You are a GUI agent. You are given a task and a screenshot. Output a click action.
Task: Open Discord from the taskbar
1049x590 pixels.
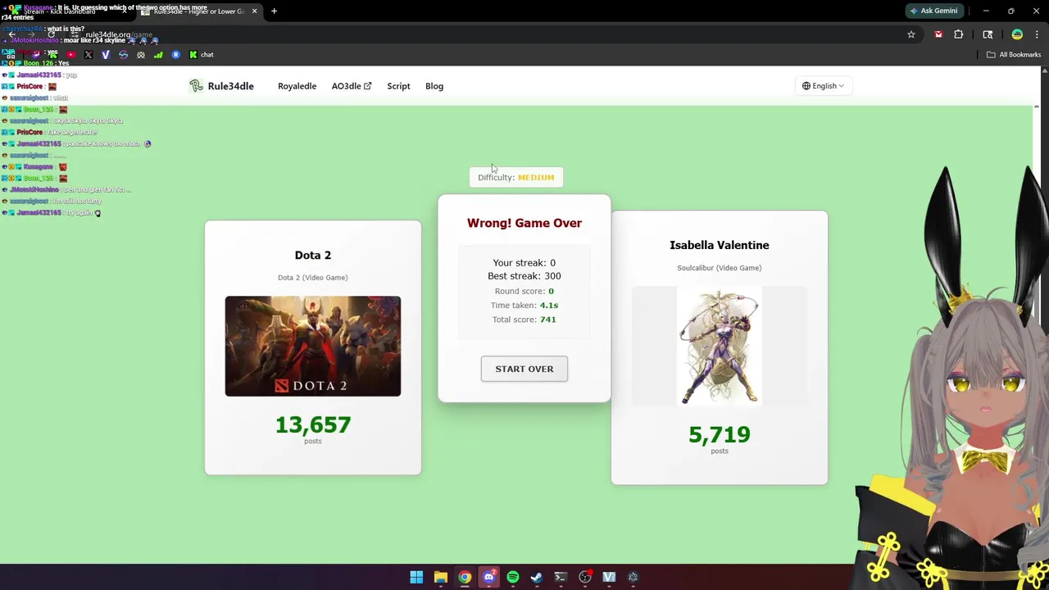488,577
